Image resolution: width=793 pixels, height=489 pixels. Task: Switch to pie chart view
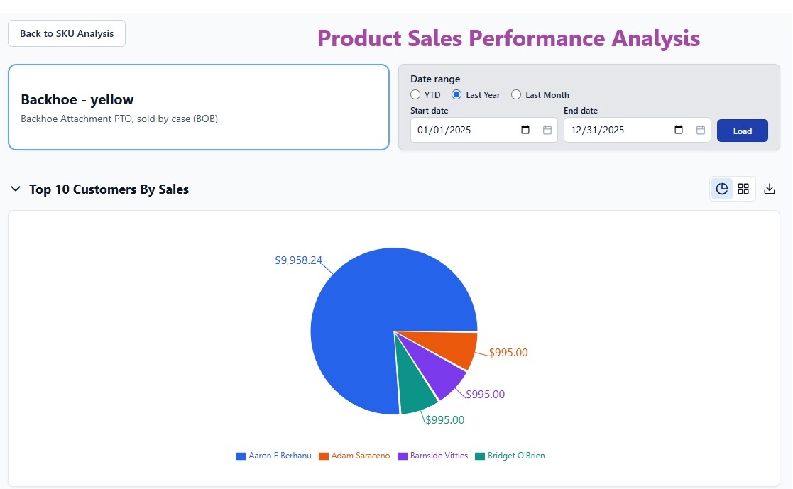(722, 189)
